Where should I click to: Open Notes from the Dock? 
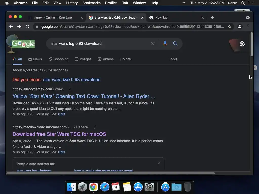click(127, 187)
